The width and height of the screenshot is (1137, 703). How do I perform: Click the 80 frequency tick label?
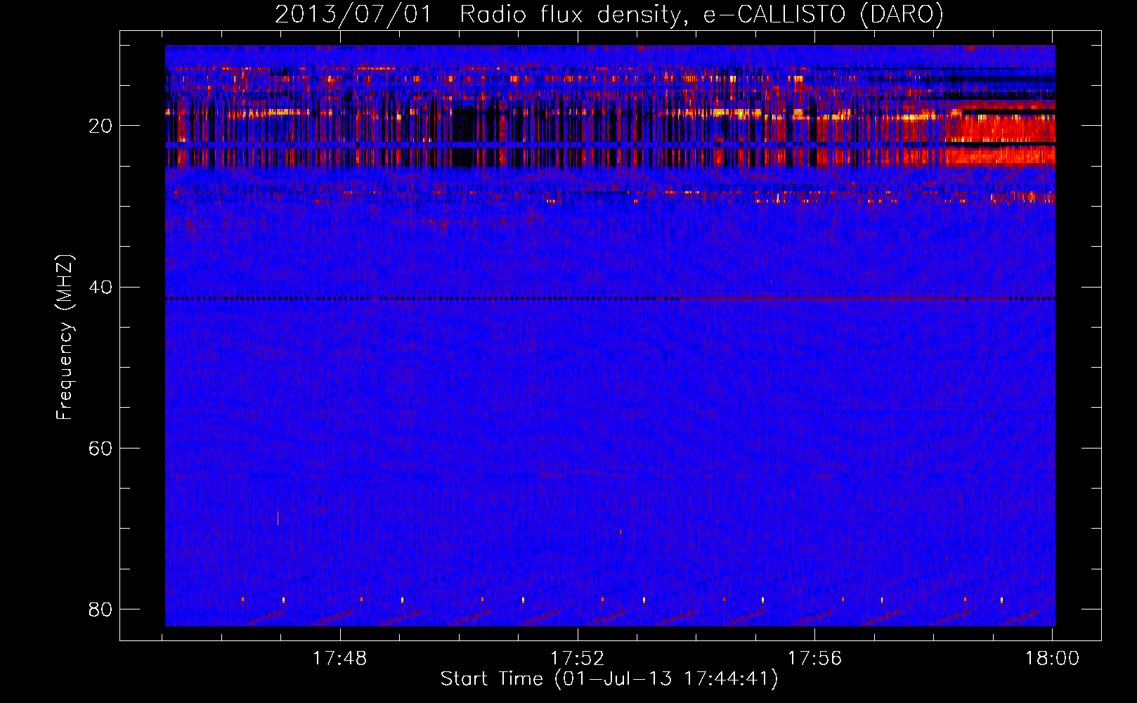(100, 609)
